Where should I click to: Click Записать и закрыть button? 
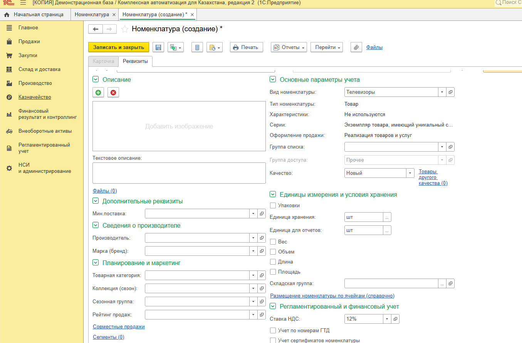(x=118, y=47)
